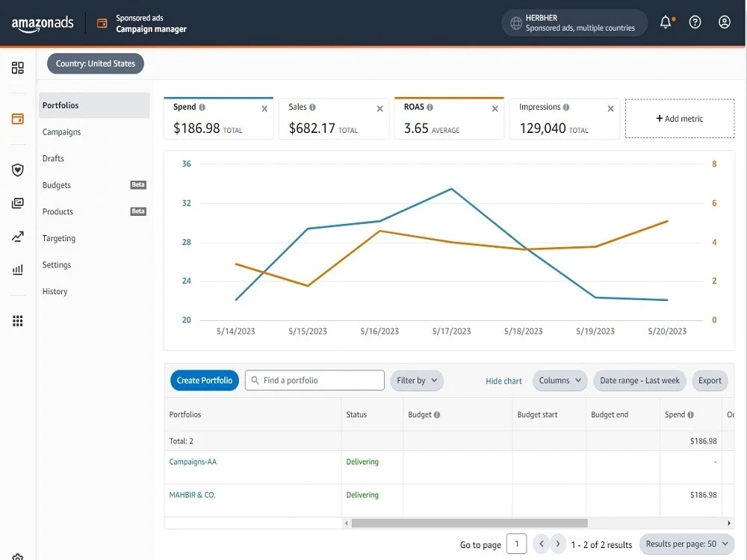The height and width of the screenshot is (560, 747).
Task: Open the creative assets image icon
Action: (x=18, y=203)
